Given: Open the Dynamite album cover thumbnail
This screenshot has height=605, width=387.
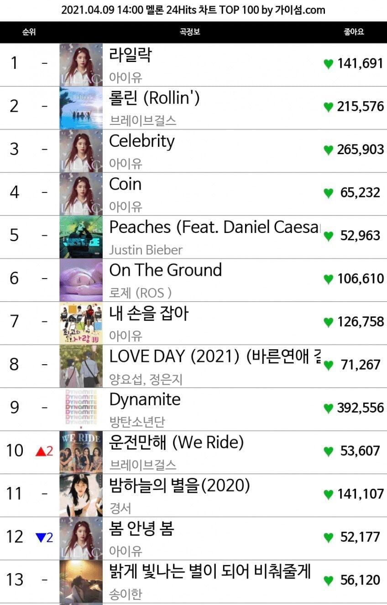Looking at the screenshot, I should pos(81,409).
